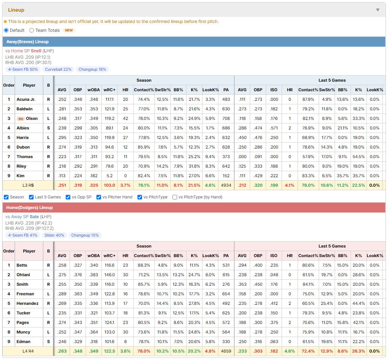Select the Default radio button
The height and width of the screenshot is (360, 388).
[x=6, y=30]
